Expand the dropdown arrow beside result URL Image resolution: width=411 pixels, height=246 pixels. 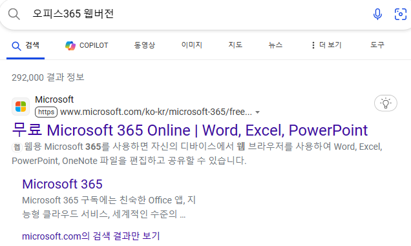click(x=257, y=112)
